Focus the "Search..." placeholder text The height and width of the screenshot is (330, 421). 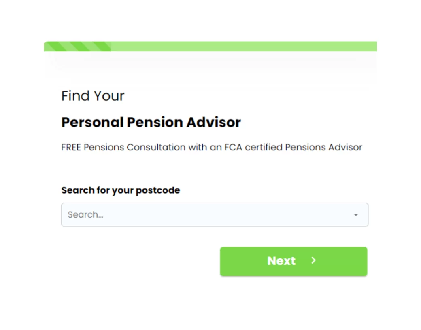coord(85,215)
